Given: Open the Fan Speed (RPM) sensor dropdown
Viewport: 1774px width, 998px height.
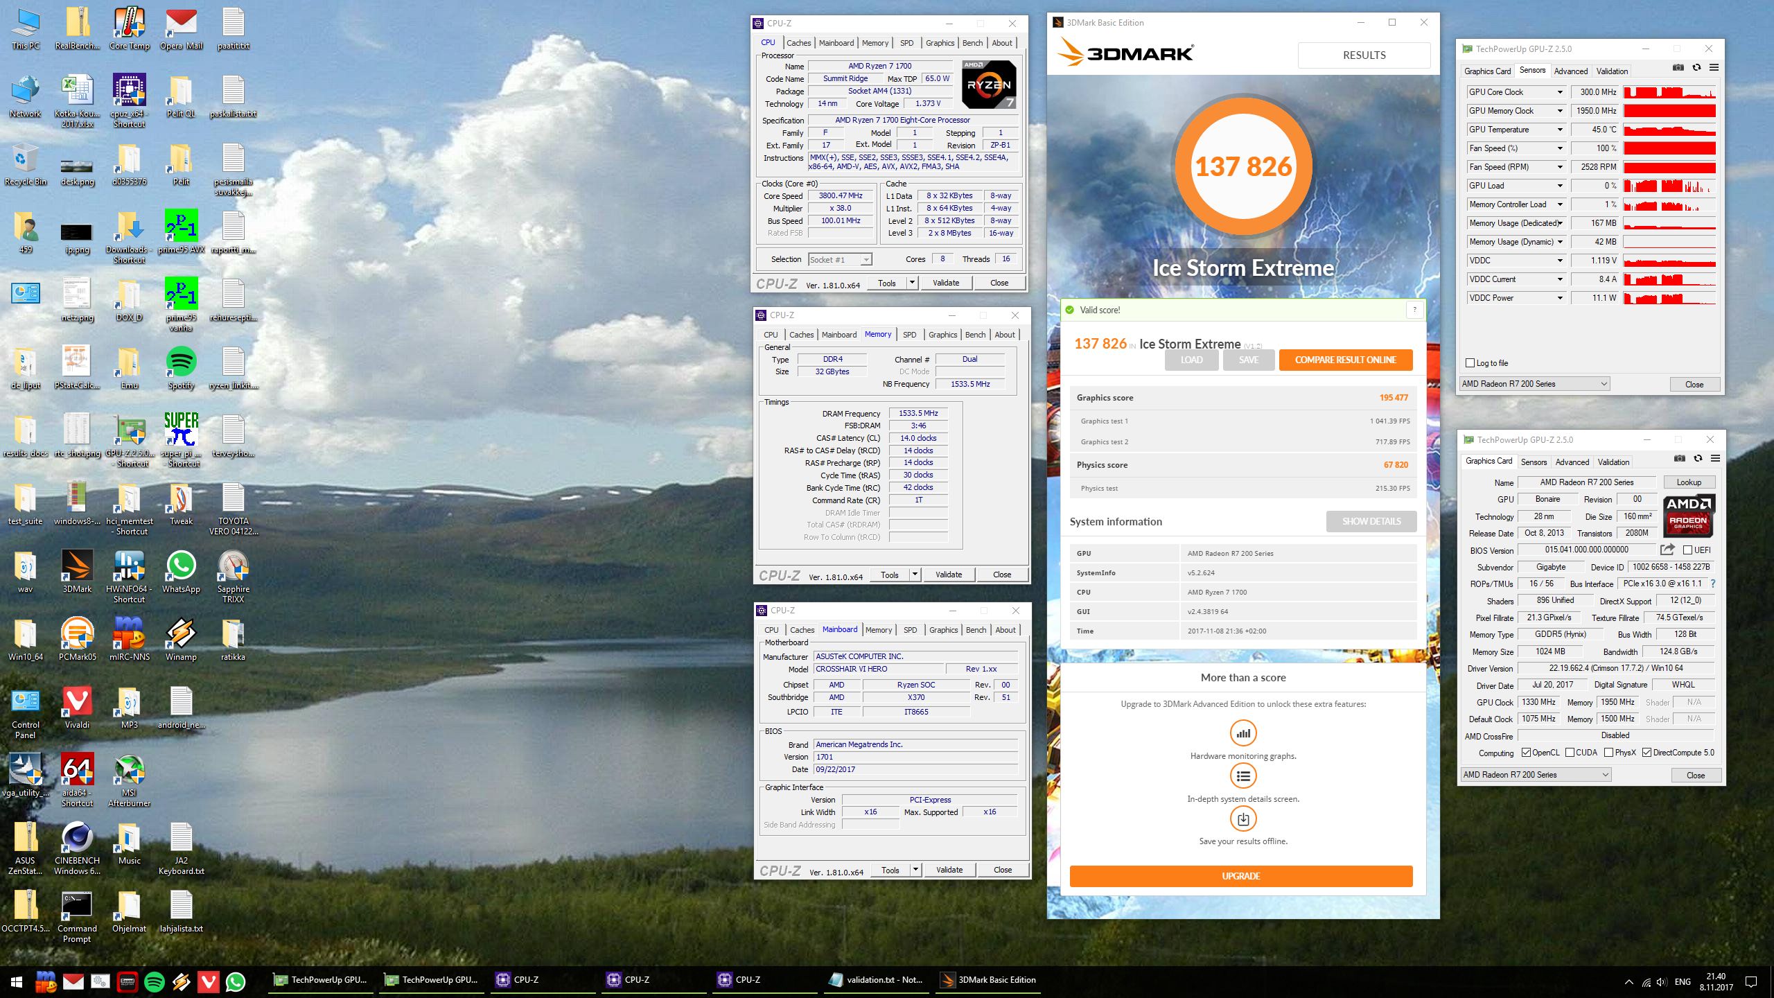Looking at the screenshot, I should click(x=1560, y=167).
